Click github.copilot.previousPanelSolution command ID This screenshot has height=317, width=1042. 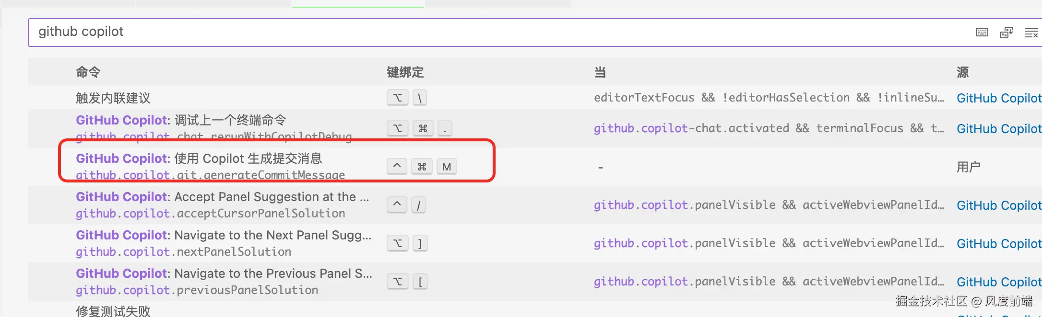coord(197,290)
